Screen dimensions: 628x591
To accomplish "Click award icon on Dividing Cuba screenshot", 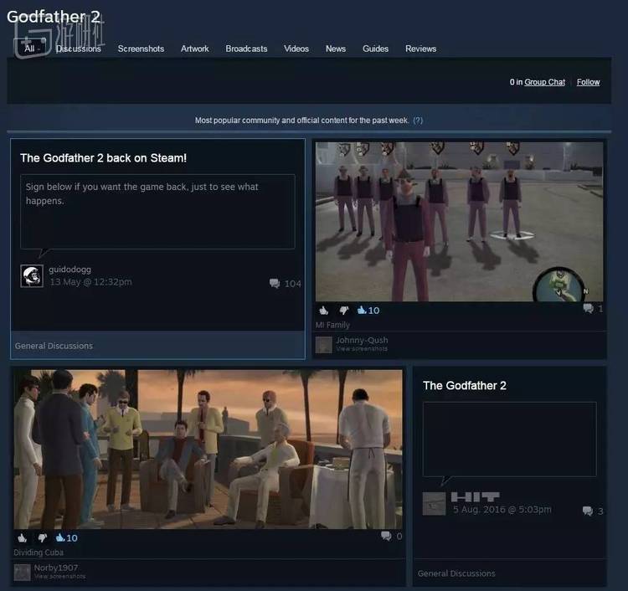I will [x=60, y=537].
